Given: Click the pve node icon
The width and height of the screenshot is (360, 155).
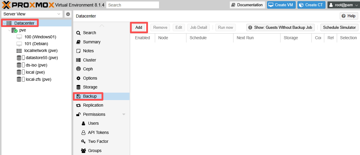Looking at the screenshot, I should (x=15, y=30).
